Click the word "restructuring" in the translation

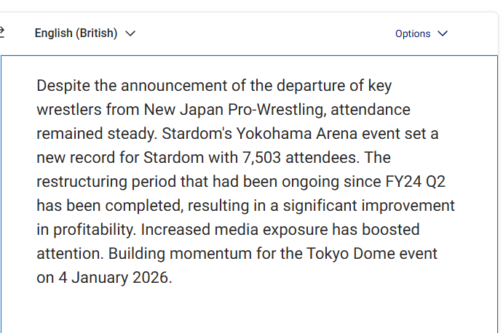click(x=82, y=182)
